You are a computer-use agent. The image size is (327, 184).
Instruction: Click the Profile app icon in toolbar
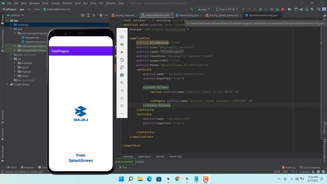(x=271, y=9)
